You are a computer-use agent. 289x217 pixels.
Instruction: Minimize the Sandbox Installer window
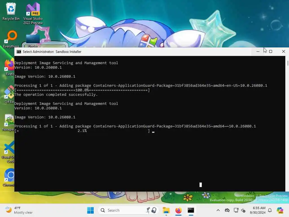pos(258,51)
